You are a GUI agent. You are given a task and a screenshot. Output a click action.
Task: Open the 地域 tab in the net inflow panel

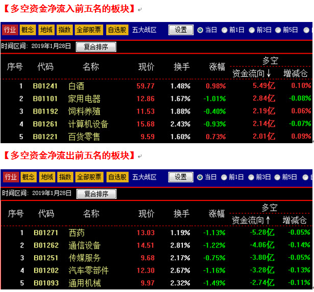coord(47,30)
